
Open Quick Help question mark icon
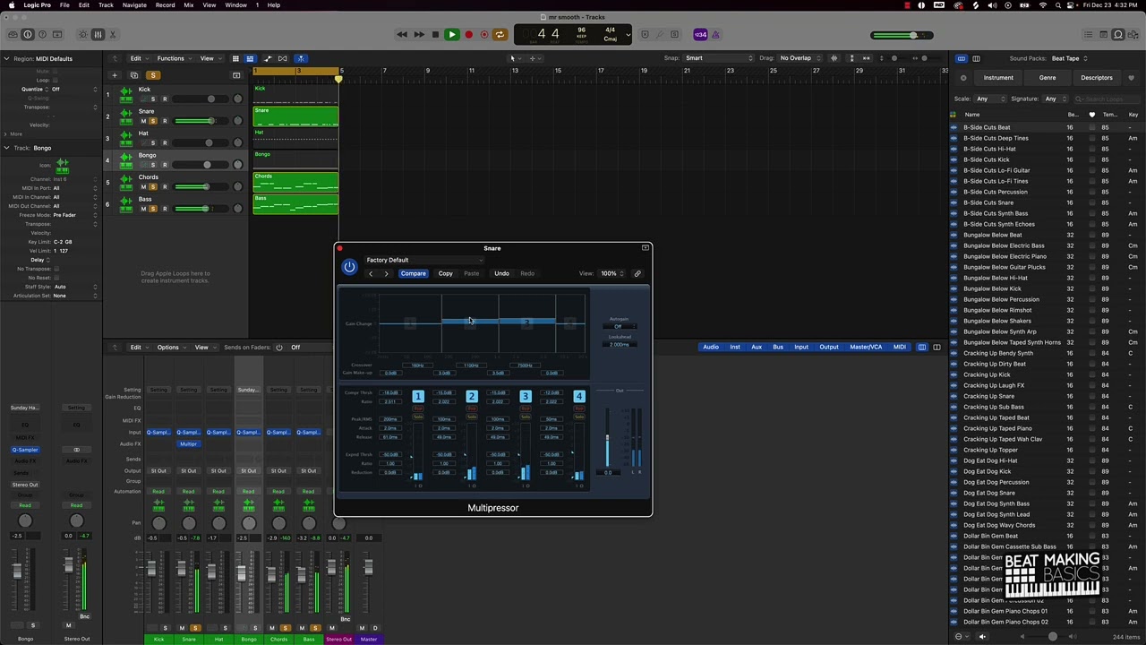[43, 35]
